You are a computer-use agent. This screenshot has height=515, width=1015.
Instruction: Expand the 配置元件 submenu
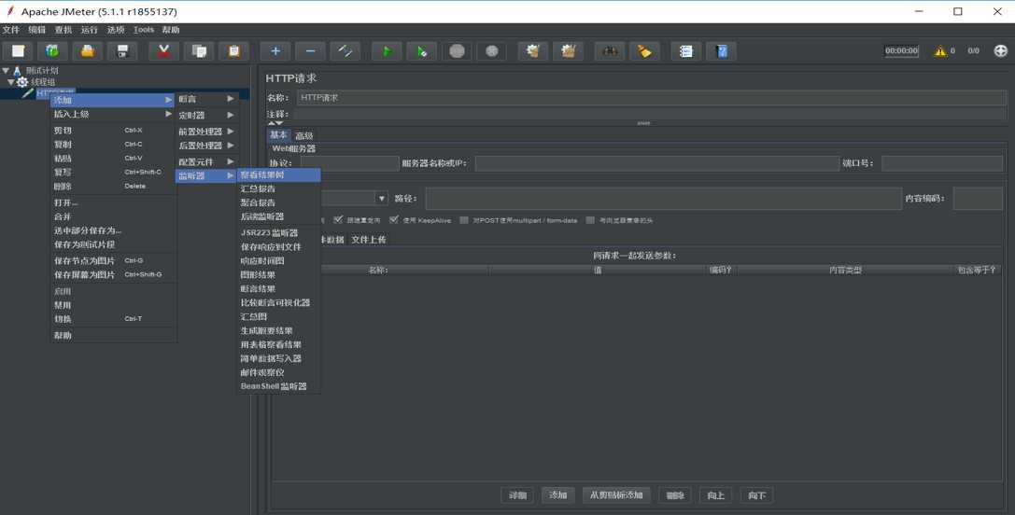(206, 161)
